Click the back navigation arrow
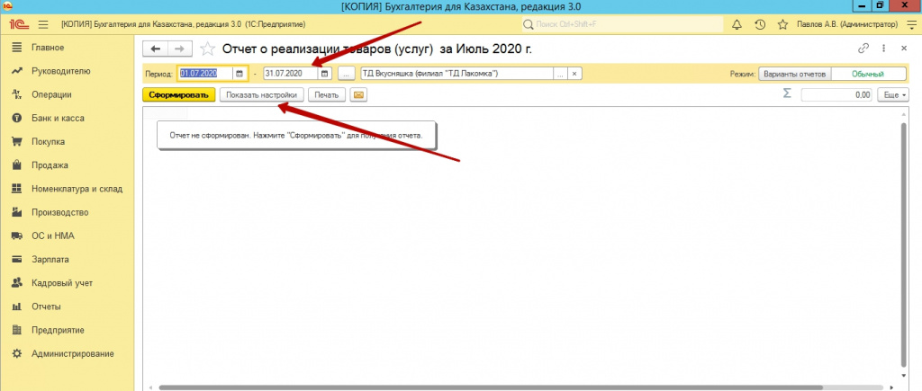The width and height of the screenshot is (922, 391). (x=156, y=49)
